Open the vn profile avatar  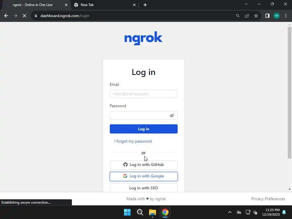pos(277,16)
